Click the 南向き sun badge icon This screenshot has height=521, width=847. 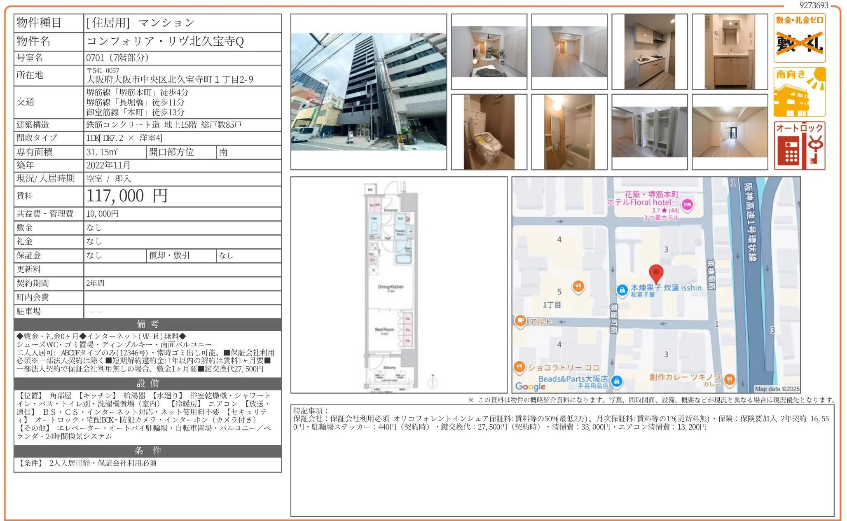point(799,92)
